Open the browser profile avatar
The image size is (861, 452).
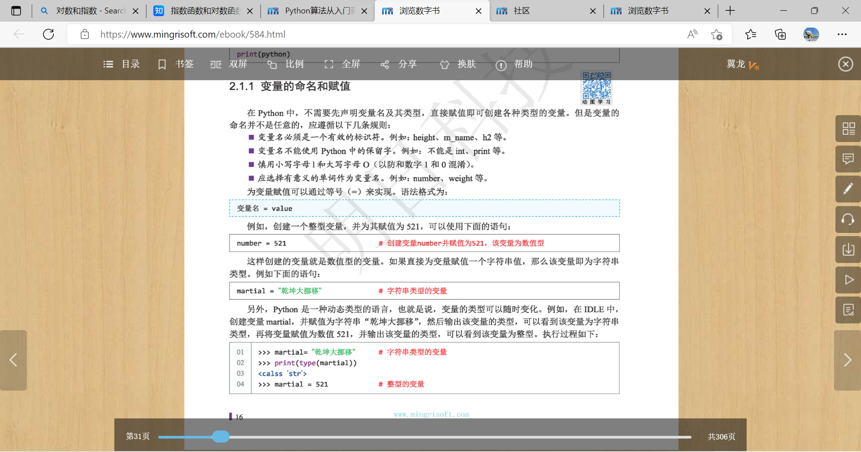click(811, 34)
